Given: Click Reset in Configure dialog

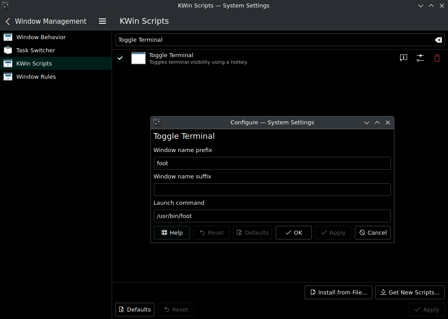Looking at the screenshot, I should pyautogui.click(x=211, y=233).
